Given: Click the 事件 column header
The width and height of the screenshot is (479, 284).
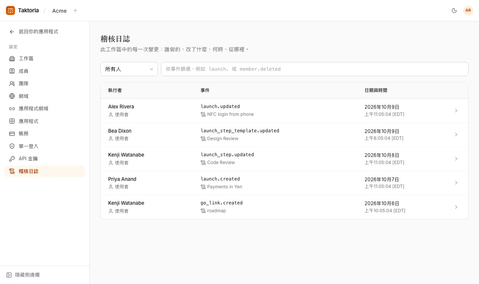Looking at the screenshot, I should click(x=205, y=90).
